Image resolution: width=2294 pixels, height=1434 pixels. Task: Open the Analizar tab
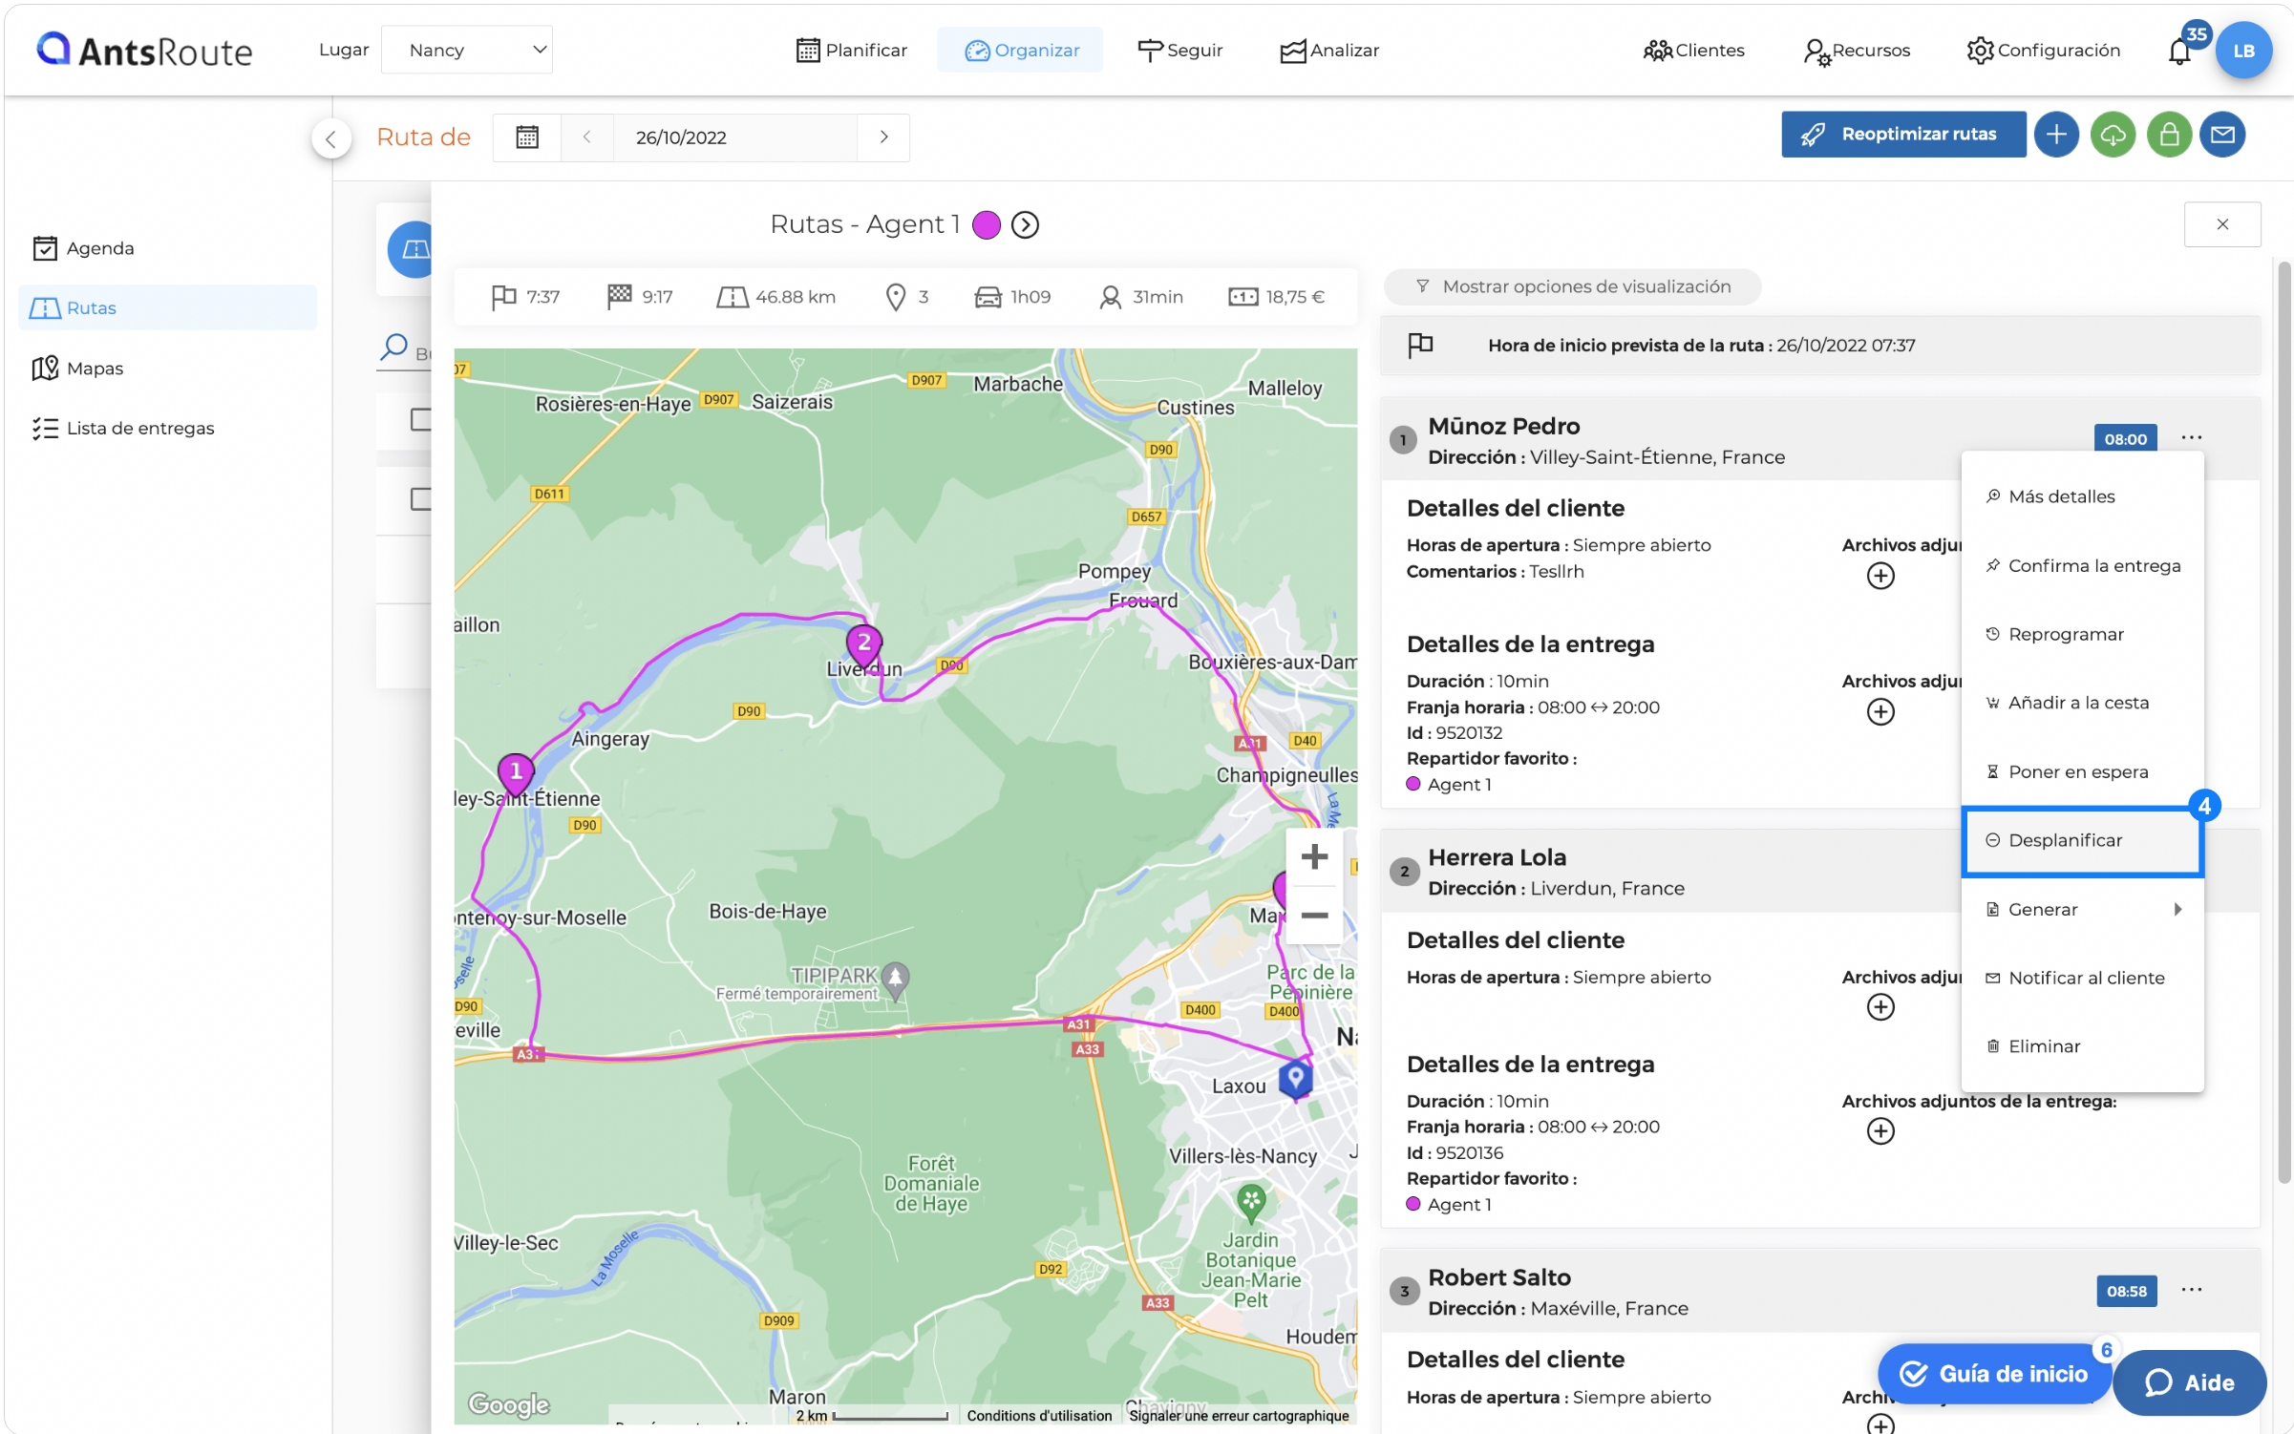point(1329,50)
